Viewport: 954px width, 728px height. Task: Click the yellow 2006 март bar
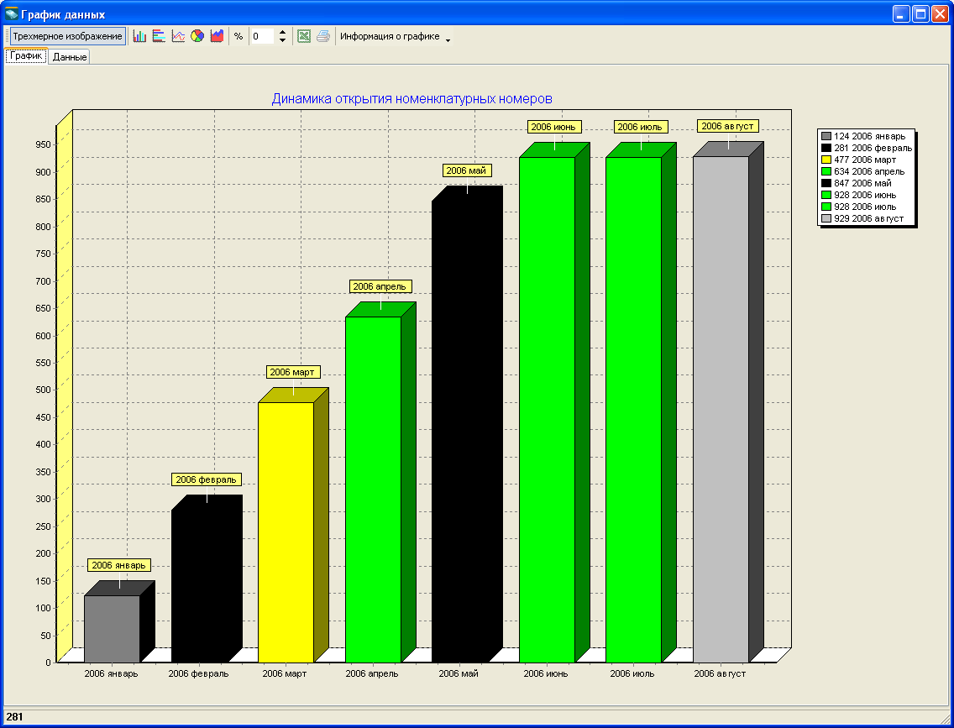286,529
